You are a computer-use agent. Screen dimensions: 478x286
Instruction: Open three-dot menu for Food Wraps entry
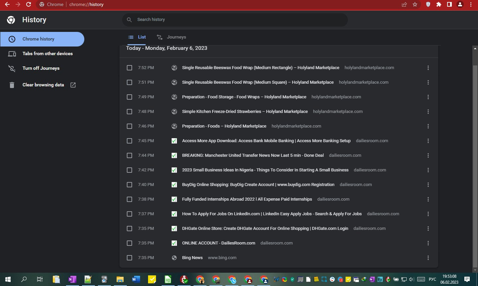[x=428, y=97]
